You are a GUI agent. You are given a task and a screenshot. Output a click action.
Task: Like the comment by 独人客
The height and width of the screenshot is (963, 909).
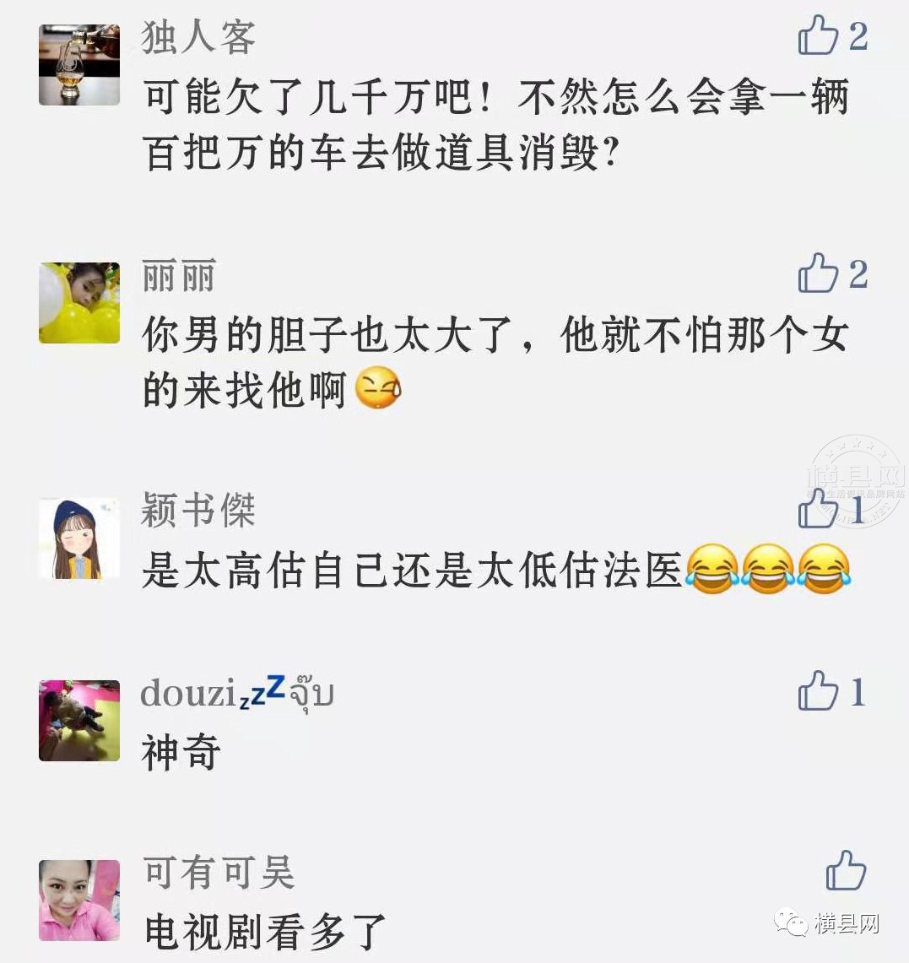click(818, 35)
